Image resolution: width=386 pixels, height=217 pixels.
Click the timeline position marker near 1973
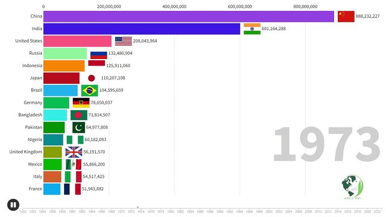coord(138,207)
